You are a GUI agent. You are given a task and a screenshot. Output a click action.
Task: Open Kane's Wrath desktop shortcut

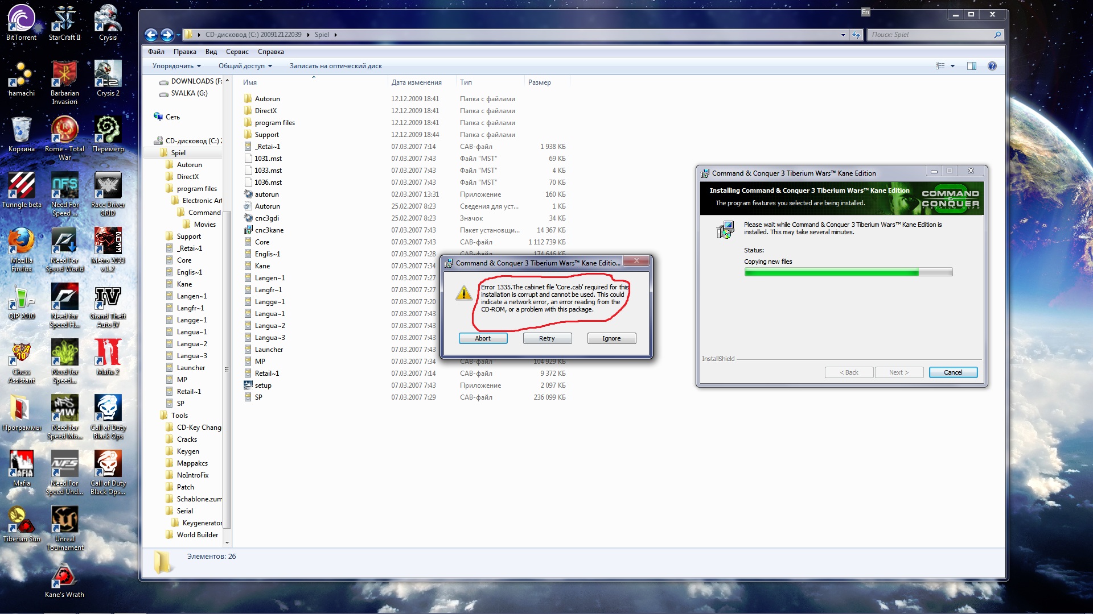pyautogui.click(x=64, y=580)
